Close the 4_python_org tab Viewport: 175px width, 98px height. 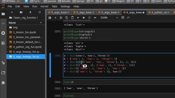point(168,13)
